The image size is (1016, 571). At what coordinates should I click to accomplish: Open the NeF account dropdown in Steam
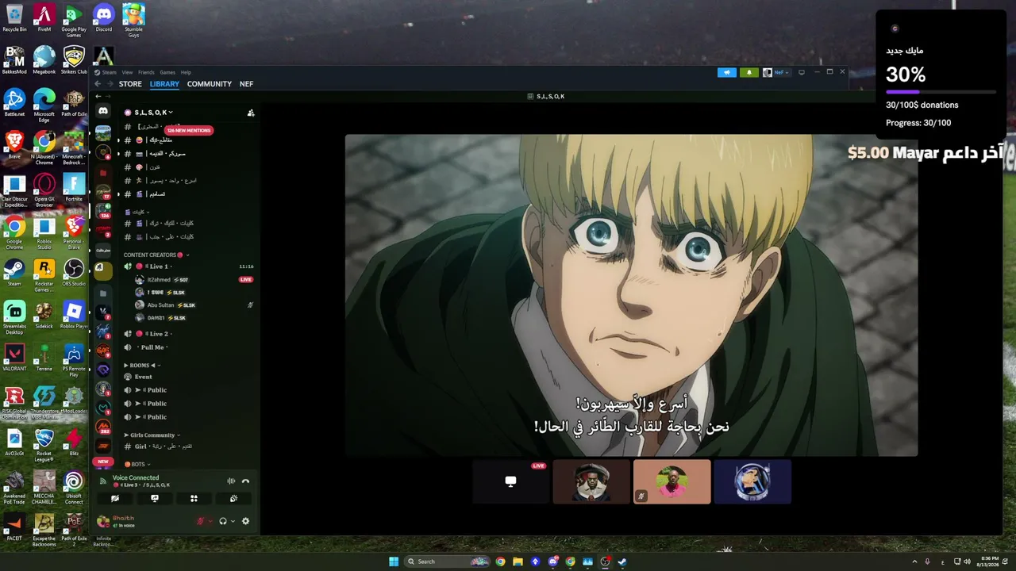click(776, 72)
